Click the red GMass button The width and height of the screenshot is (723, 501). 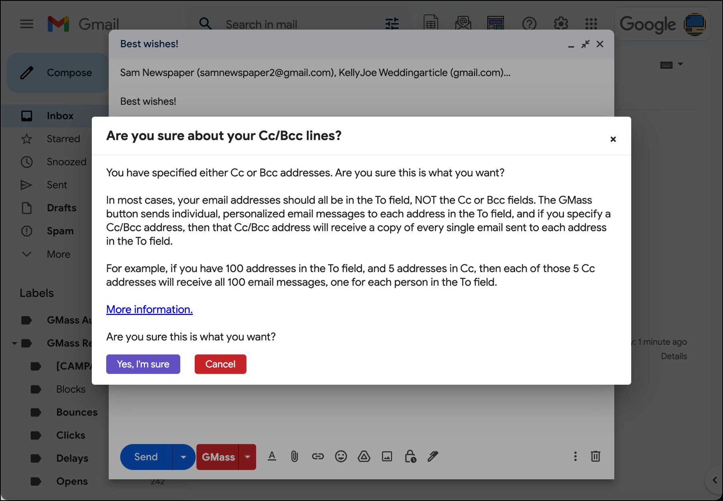(218, 457)
